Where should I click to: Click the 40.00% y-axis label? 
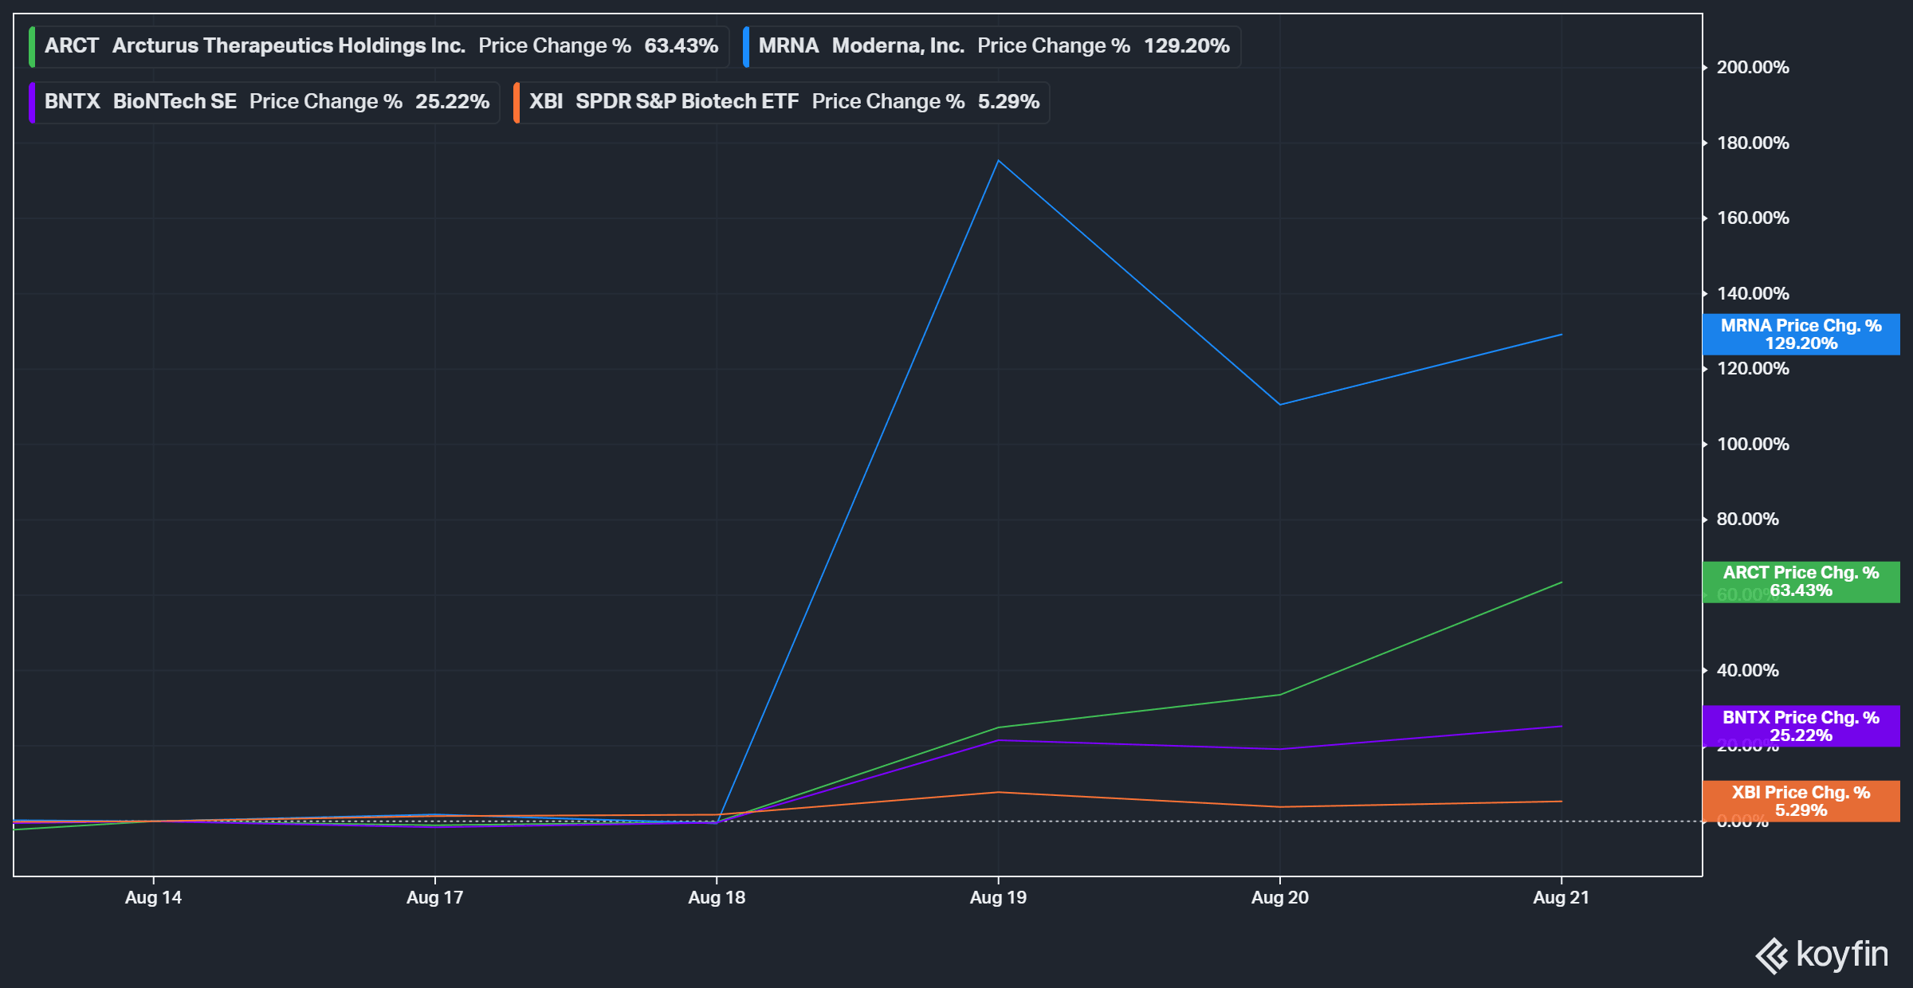(1747, 671)
